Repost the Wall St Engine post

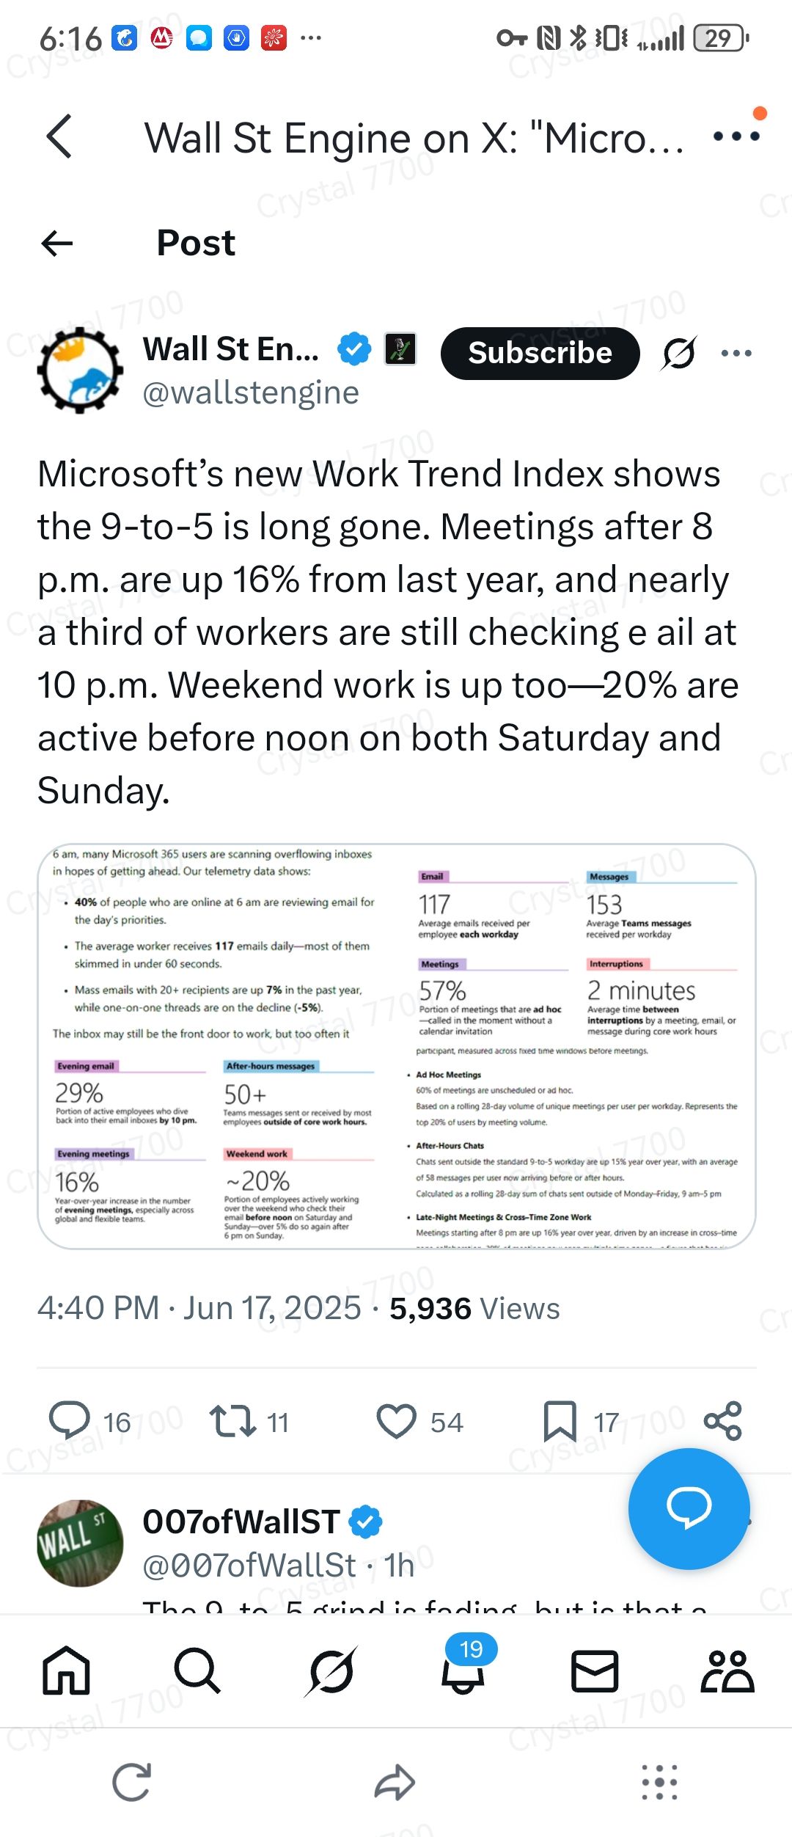pyautogui.click(x=232, y=1421)
